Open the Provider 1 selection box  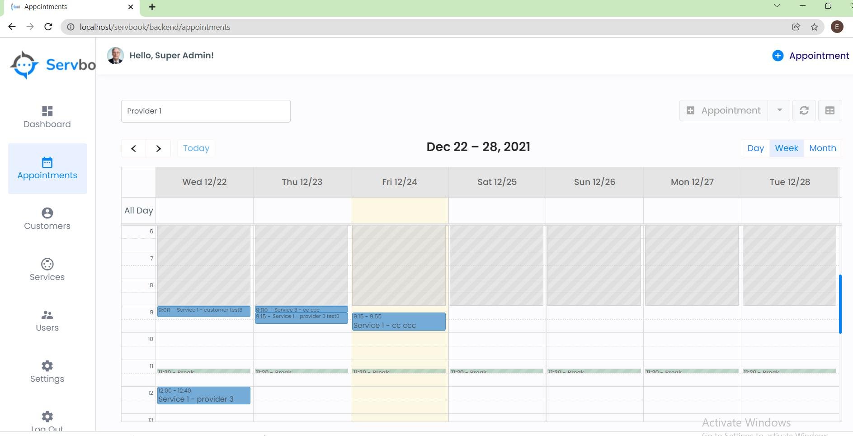pos(206,111)
